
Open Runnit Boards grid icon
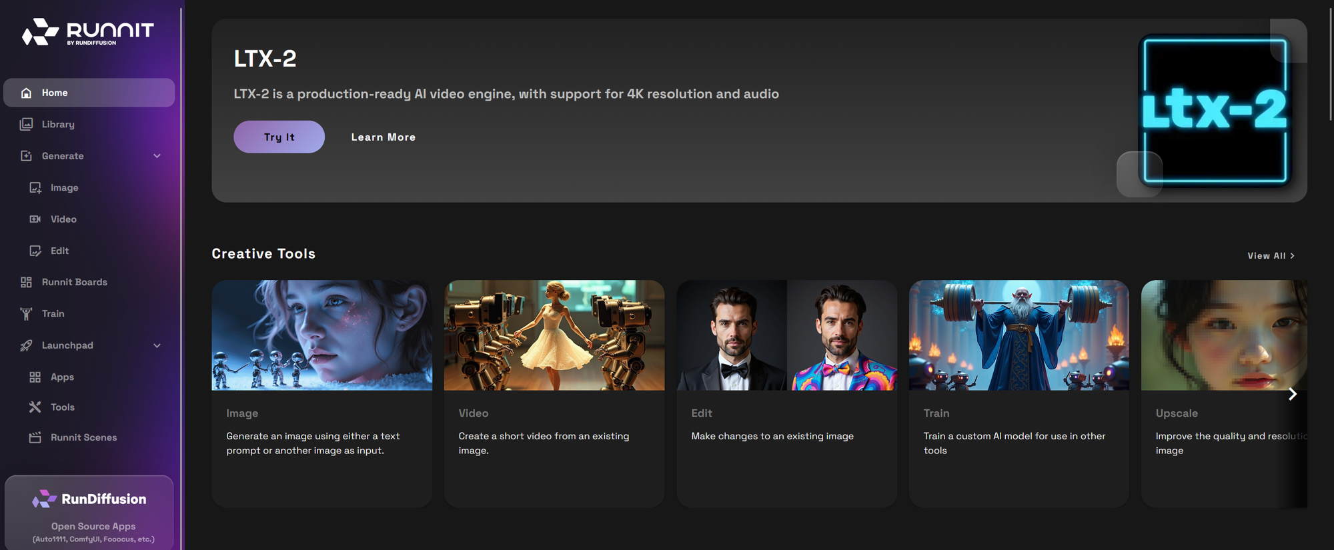(26, 282)
